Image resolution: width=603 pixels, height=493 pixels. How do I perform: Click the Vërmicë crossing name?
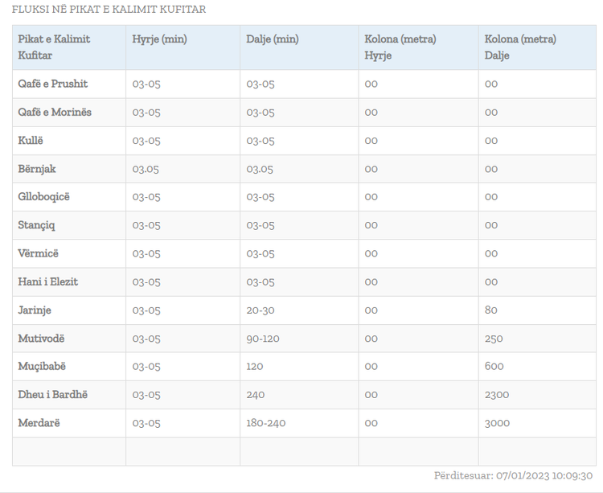[x=38, y=253]
